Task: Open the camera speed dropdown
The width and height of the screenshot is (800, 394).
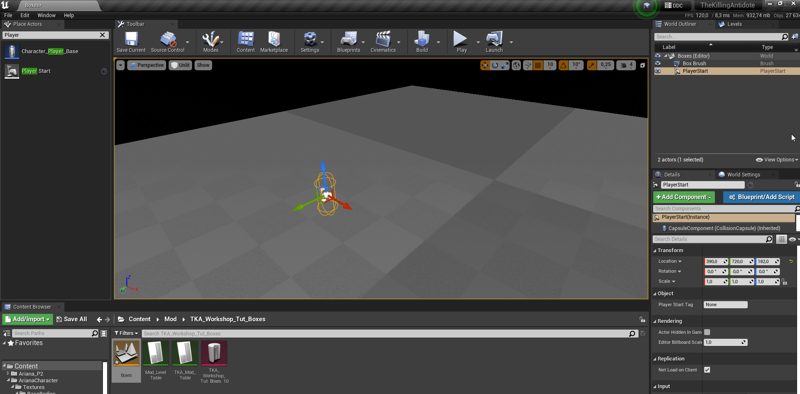Action: 626,65
